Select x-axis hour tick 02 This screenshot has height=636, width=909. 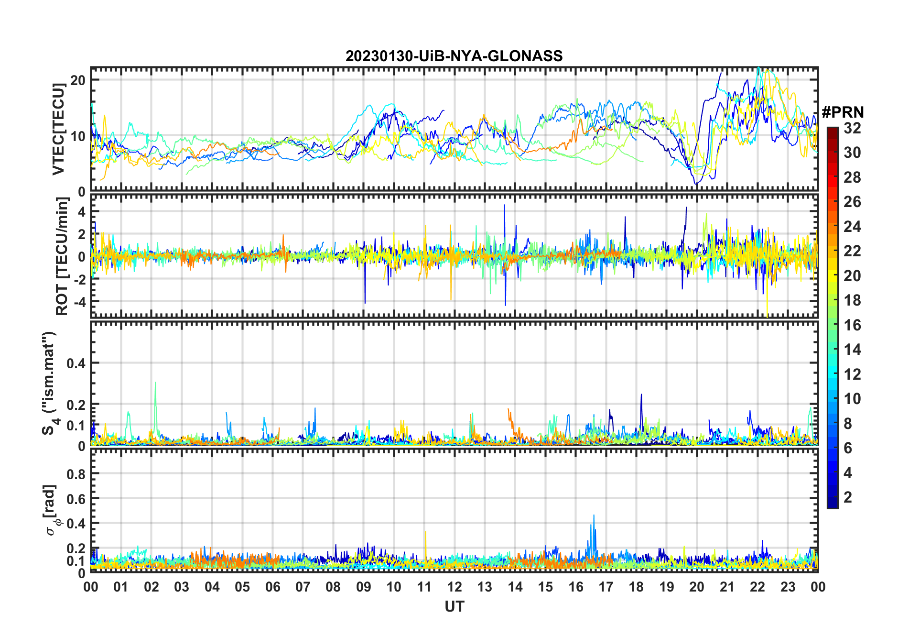coord(151,587)
